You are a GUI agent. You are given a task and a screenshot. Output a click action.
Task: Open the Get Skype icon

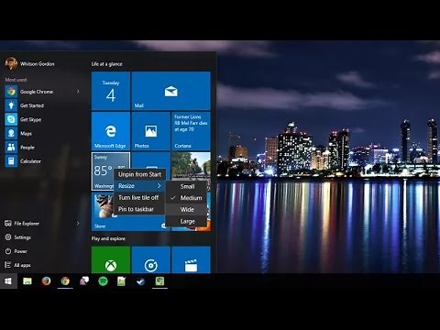coord(11,119)
